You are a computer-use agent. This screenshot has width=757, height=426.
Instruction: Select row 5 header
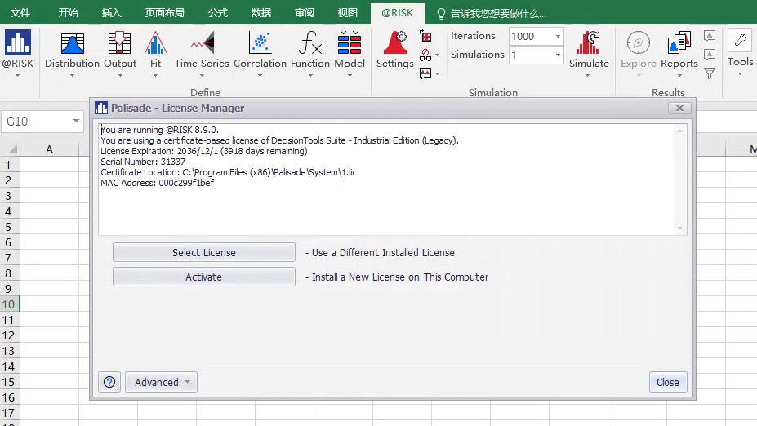click(x=9, y=227)
